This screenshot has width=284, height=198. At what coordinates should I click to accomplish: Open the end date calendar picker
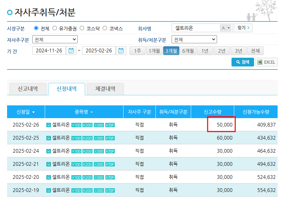[121, 51]
